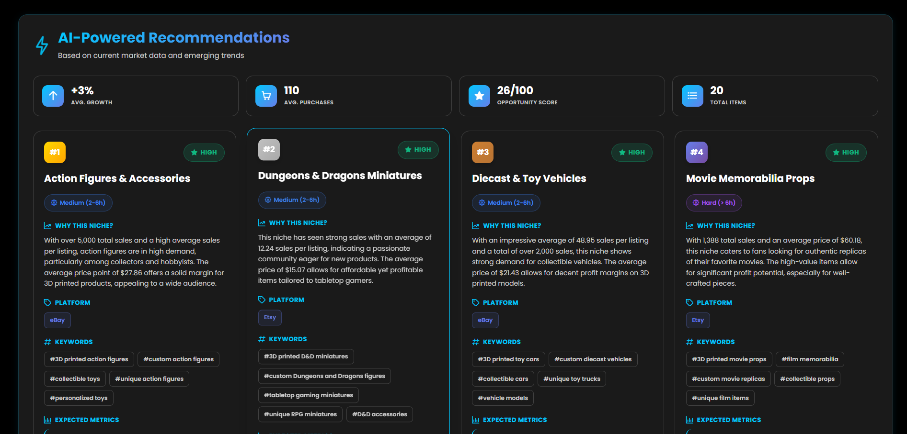Click the tag icon beside PLATFORM on Action Figures
This screenshot has width=907, height=434.
tap(47, 302)
